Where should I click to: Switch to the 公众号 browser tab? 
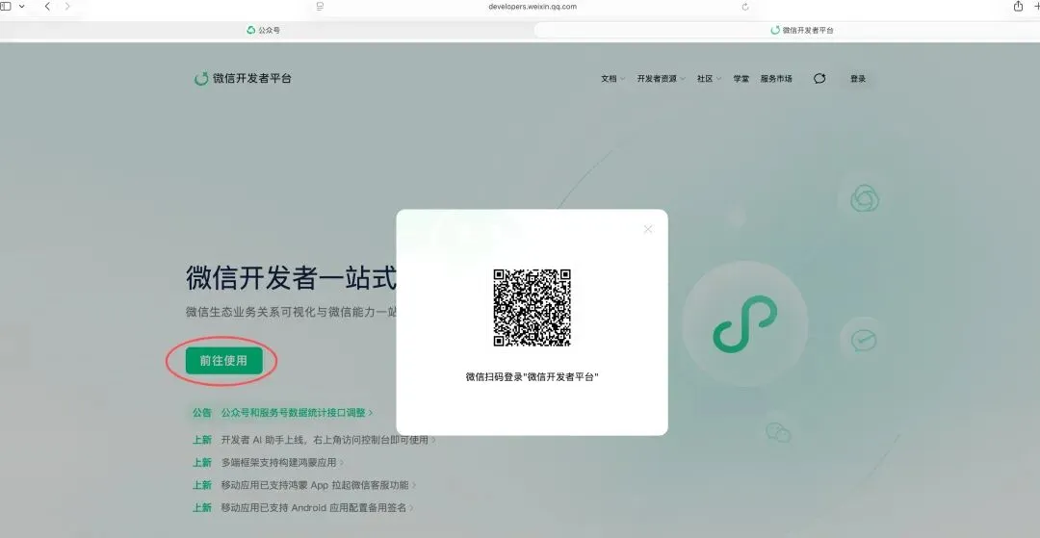263,31
